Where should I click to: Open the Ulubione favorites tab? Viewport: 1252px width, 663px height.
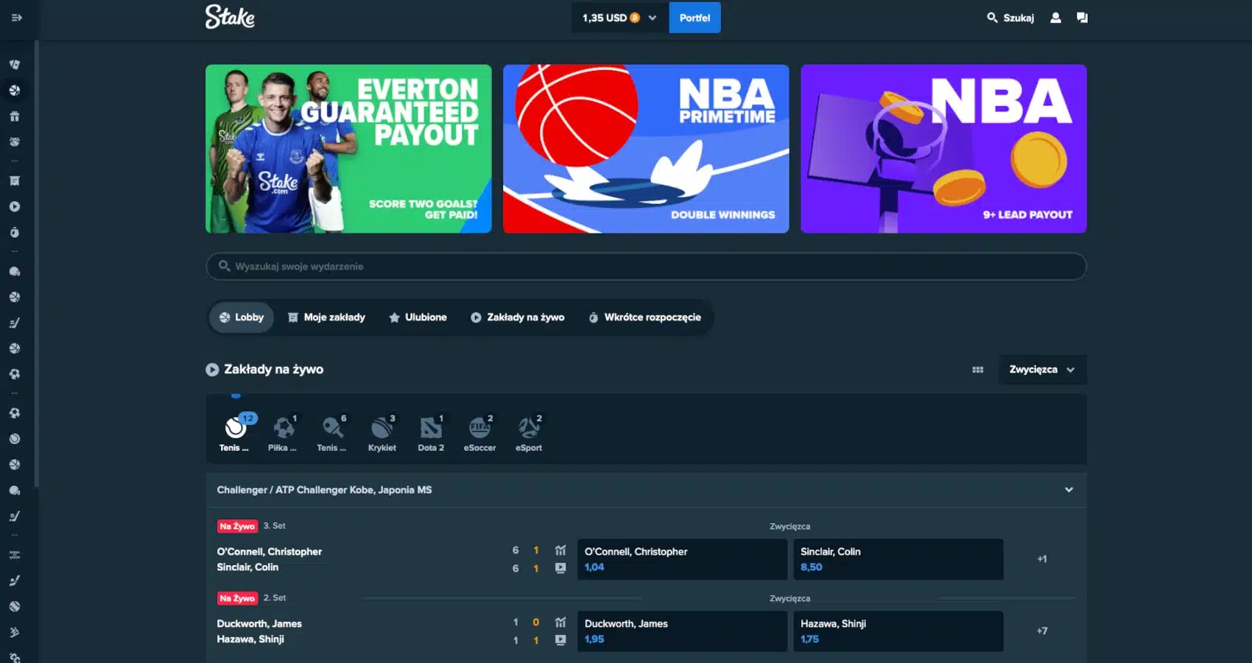click(418, 318)
